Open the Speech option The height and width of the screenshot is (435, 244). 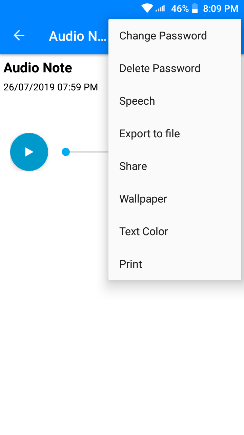pos(175,101)
